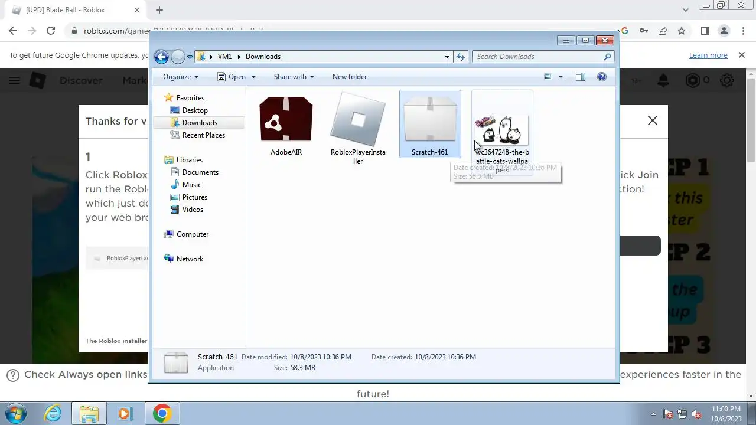This screenshot has height=425, width=756.
Task: Open the Share with menu
Action: pyautogui.click(x=294, y=77)
